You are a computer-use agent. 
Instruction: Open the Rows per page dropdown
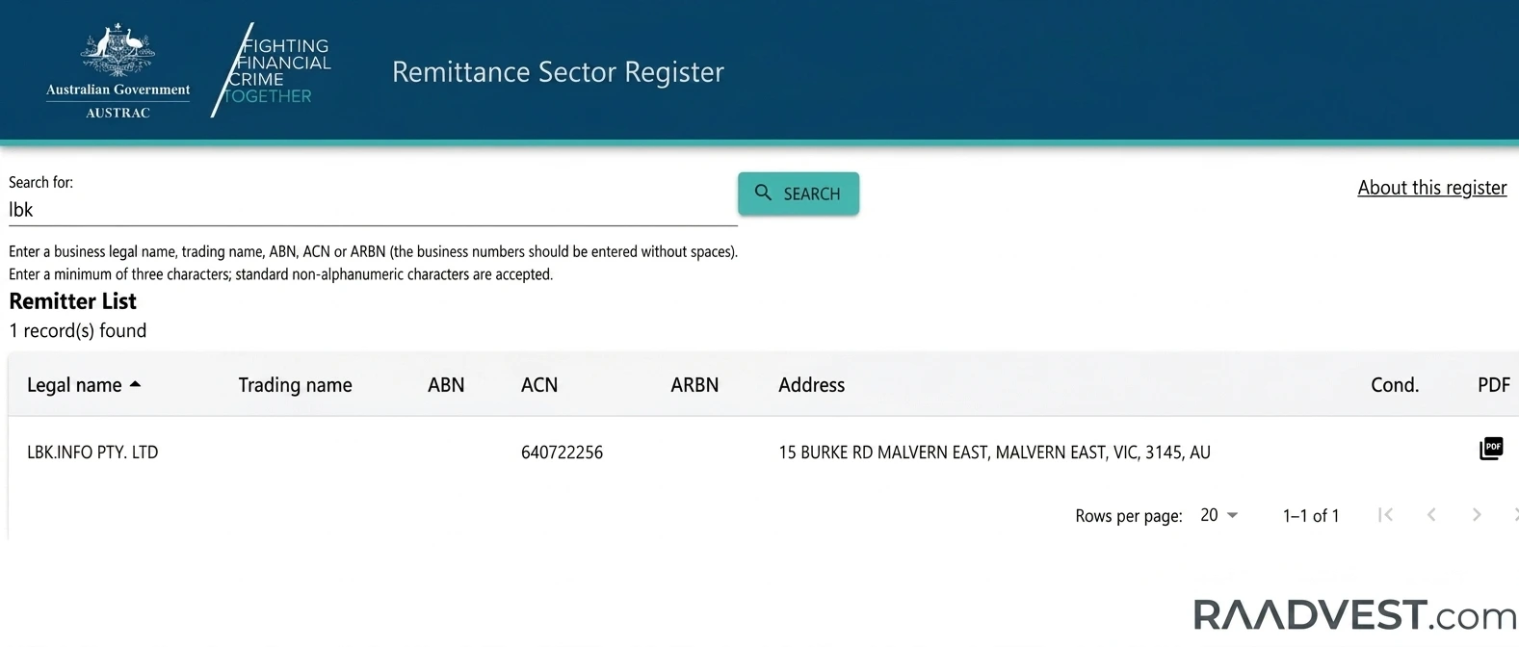(x=1219, y=515)
